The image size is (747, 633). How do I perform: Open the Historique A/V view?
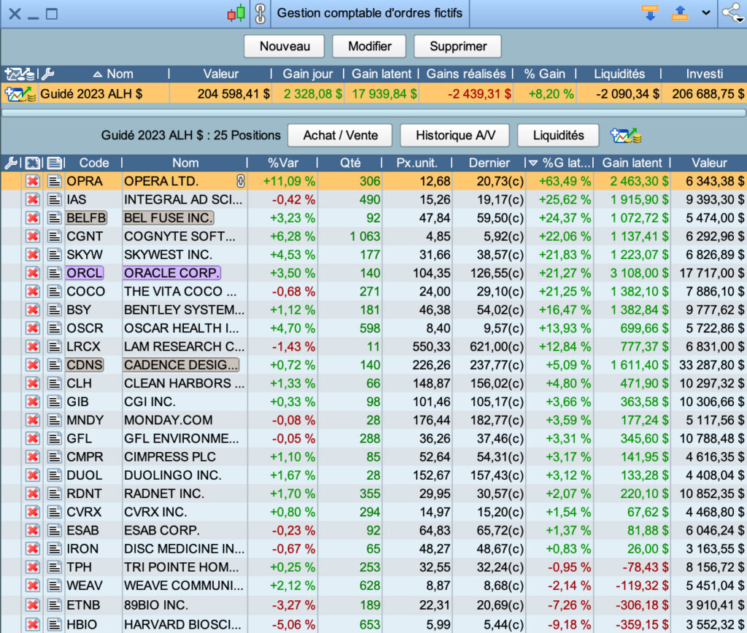[455, 135]
